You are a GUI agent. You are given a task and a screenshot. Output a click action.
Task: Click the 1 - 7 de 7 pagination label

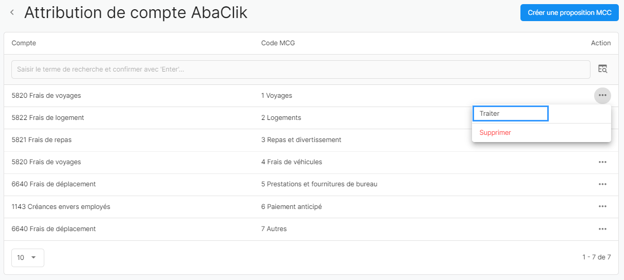point(597,257)
